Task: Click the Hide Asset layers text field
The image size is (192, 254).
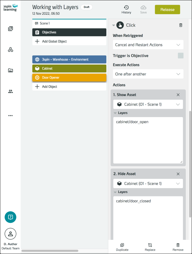Action: [x=148, y=217]
